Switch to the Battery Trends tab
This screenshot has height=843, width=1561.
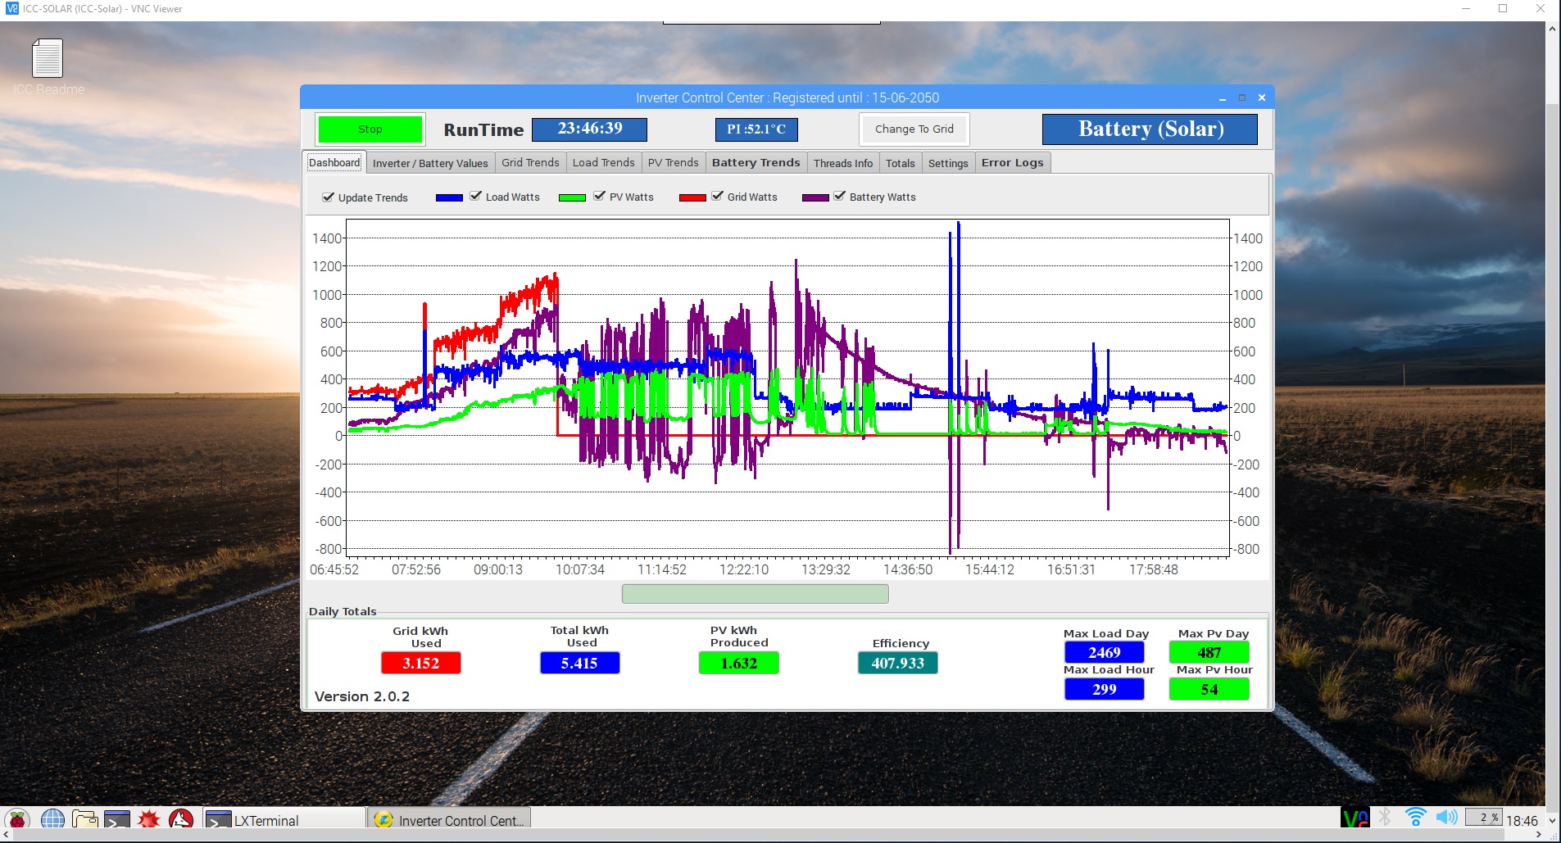(x=756, y=163)
